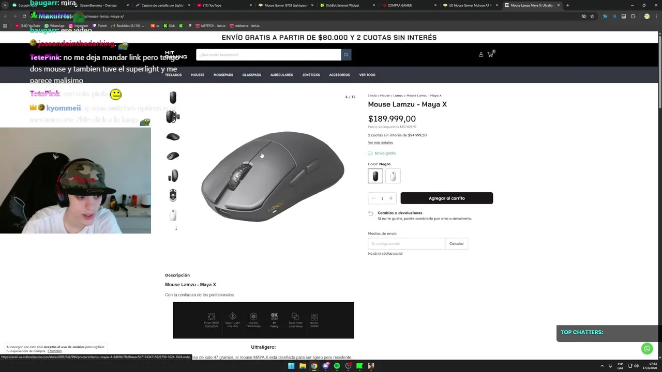Click 'Agregar al carrito' button
Image resolution: width=662 pixels, height=372 pixels.
pyautogui.click(x=447, y=198)
